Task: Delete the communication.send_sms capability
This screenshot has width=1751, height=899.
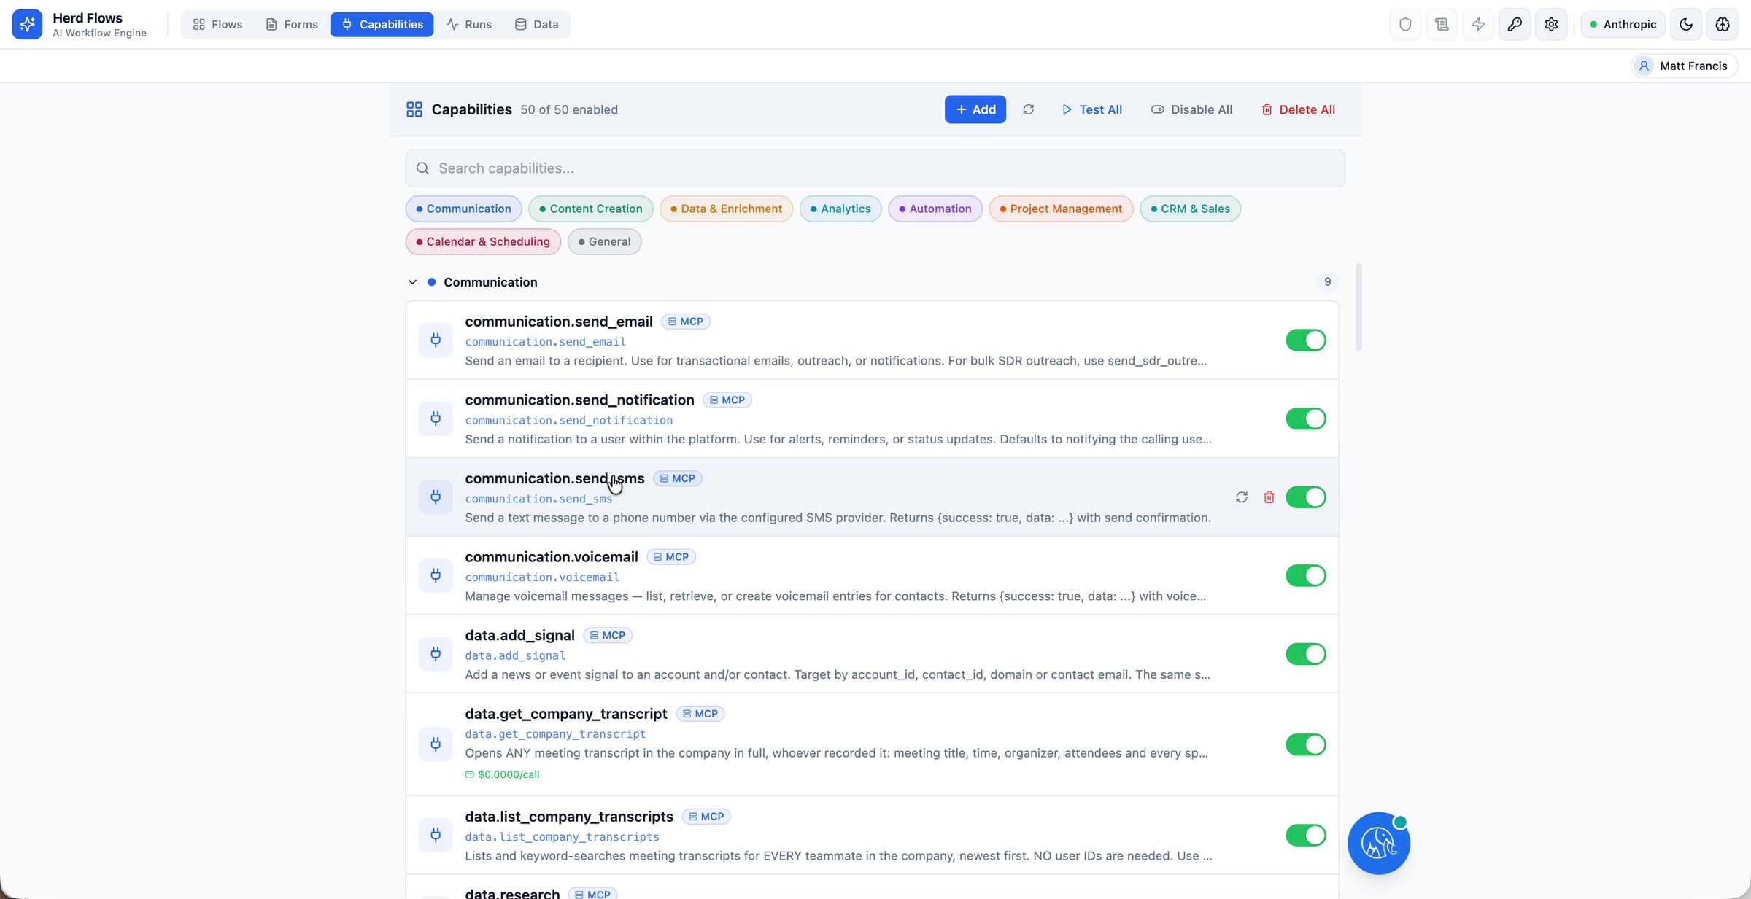Action: tap(1269, 497)
